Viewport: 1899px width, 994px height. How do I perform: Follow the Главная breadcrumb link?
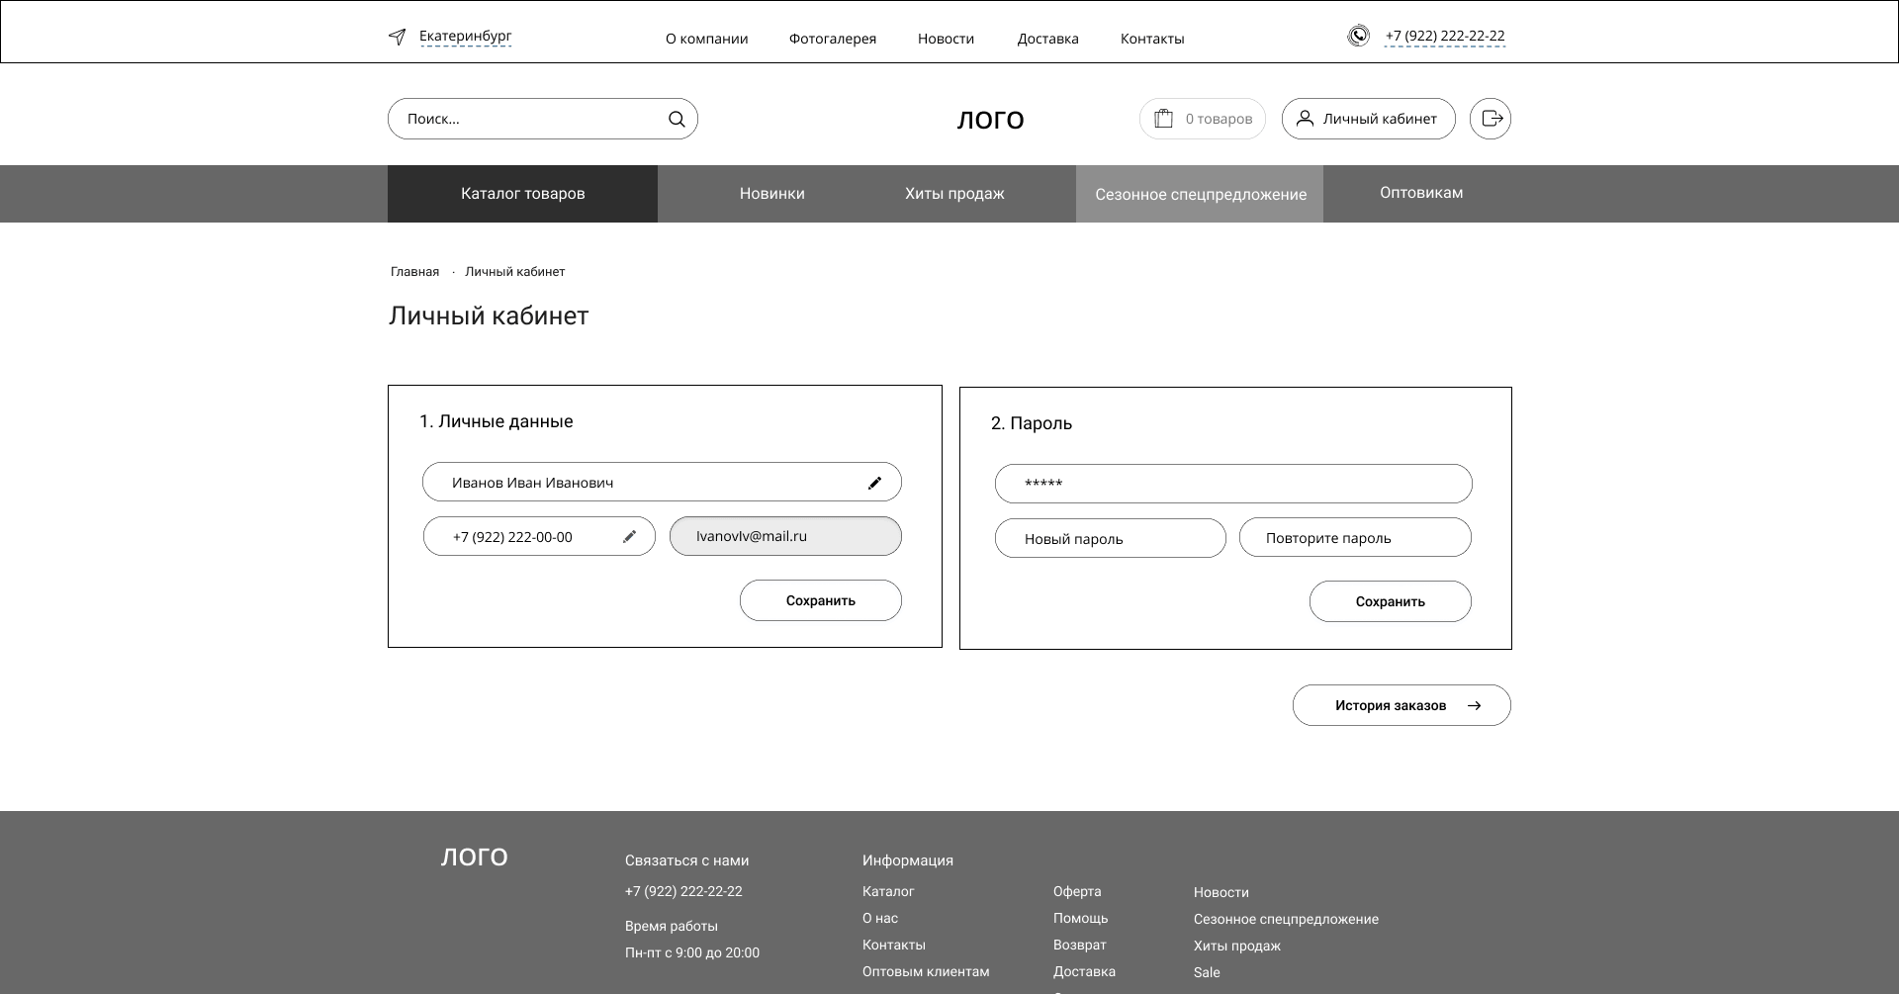coord(414,272)
